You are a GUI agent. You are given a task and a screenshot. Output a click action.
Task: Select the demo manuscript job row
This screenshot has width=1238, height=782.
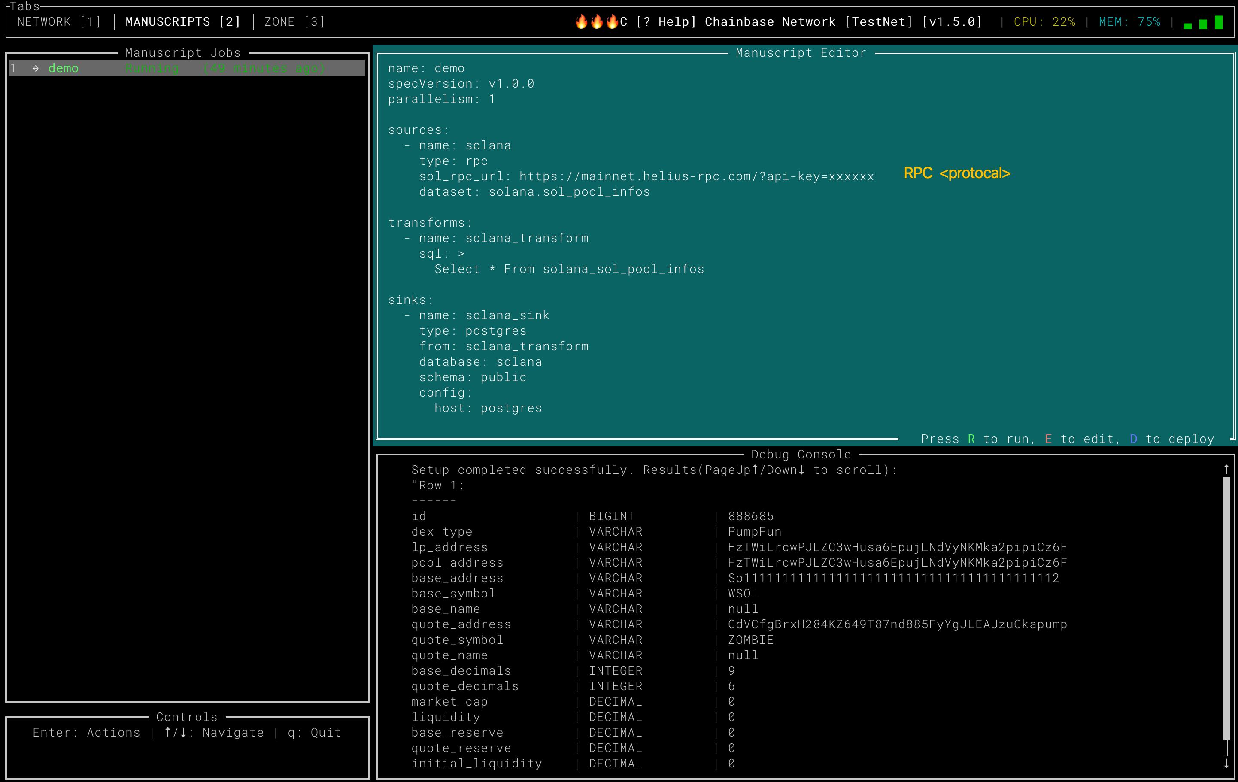click(x=187, y=68)
